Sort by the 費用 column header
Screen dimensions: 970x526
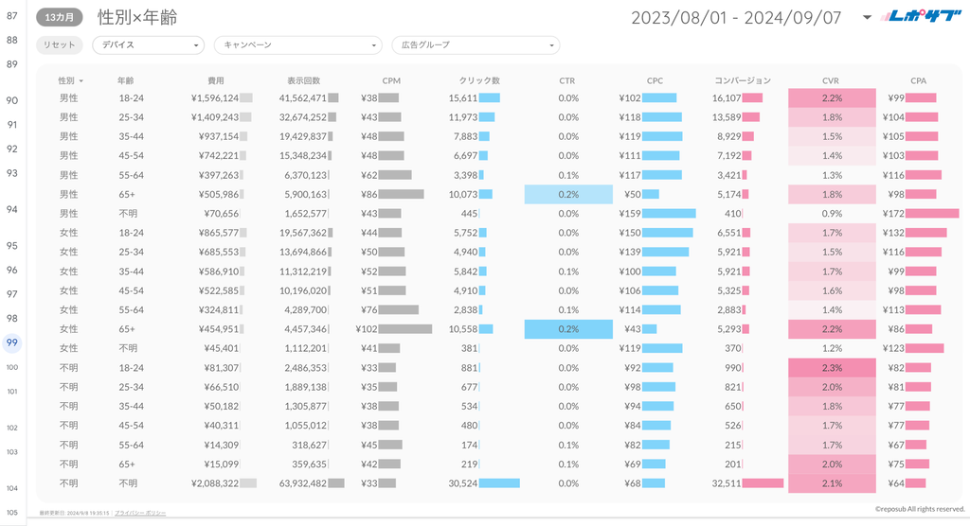(x=216, y=80)
